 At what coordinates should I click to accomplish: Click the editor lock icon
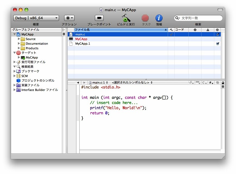(x=223, y=83)
